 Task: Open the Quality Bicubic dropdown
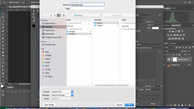click(153, 90)
